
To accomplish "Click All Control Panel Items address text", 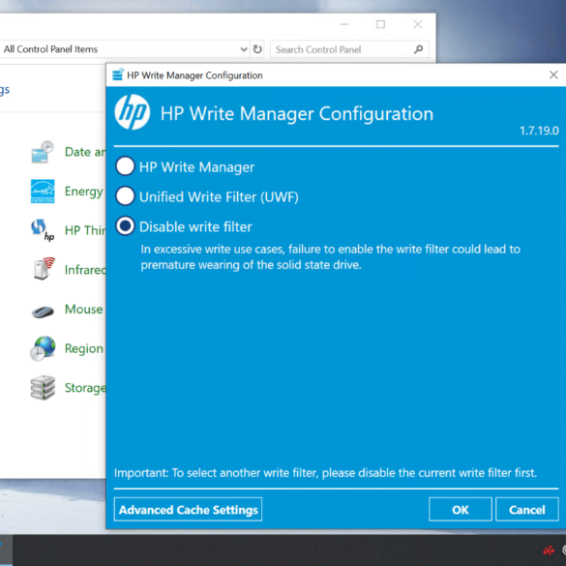I will [50, 49].
